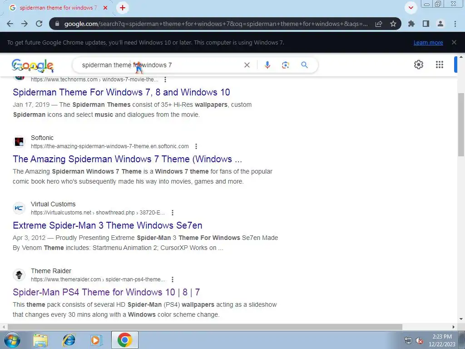Click the technorms.com URL breadcrumb
465x349 pixels.
tap(94, 80)
